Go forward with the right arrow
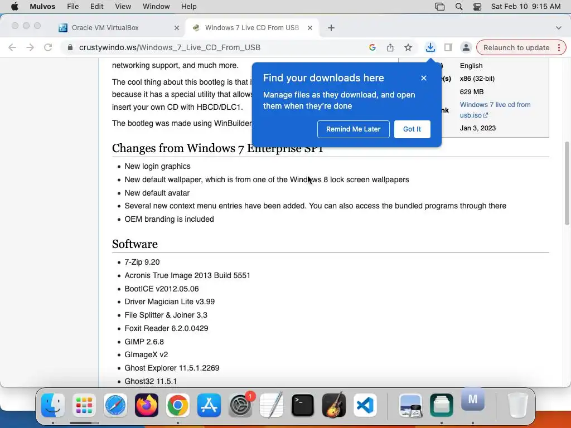Viewport: 571px width, 428px height. point(30,47)
